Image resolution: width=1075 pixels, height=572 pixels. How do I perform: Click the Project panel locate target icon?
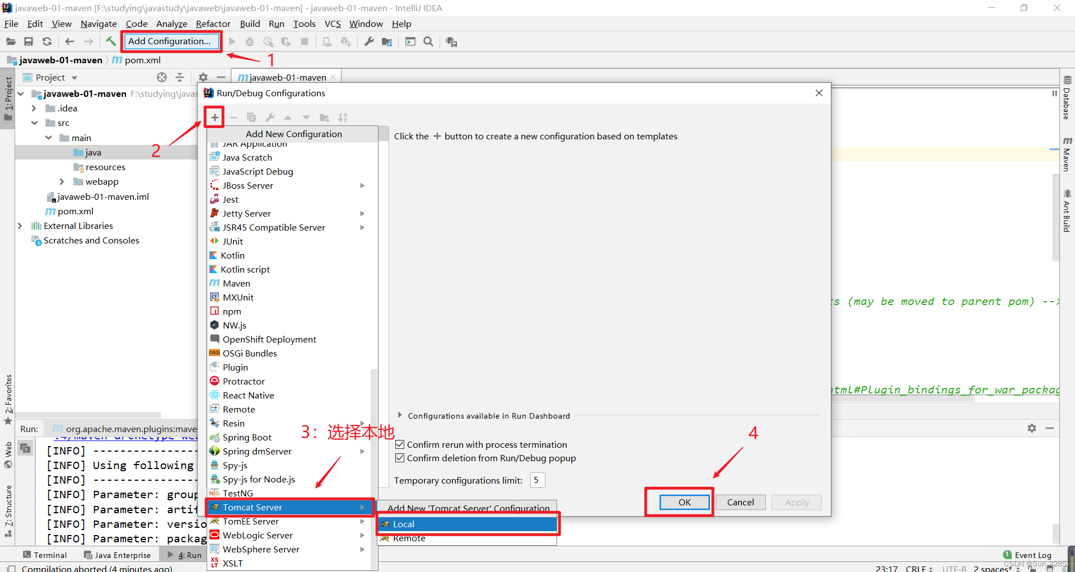pyautogui.click(x=162, y=77)
